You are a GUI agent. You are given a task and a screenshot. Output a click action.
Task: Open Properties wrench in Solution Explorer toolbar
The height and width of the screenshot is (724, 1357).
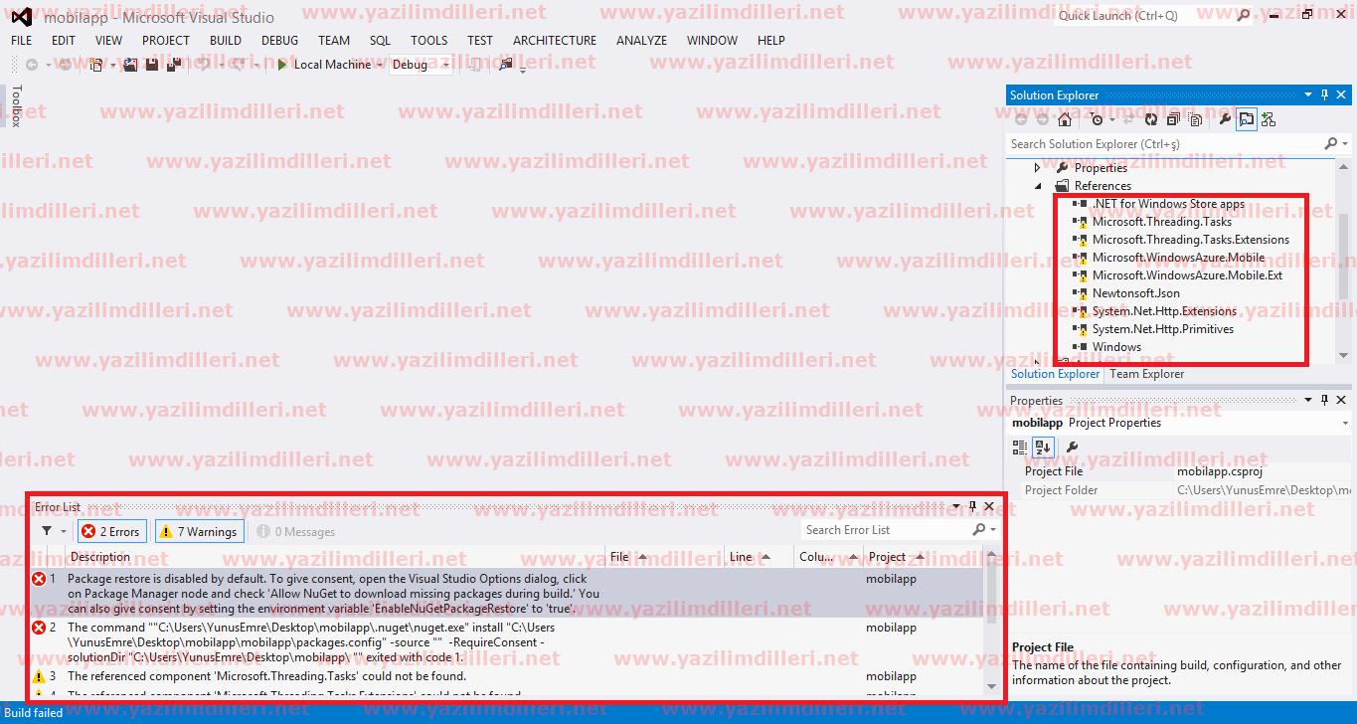(1225, 119)
